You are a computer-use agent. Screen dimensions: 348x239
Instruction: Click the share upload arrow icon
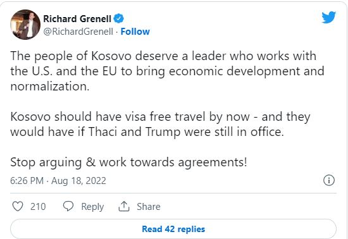click(x=124, y=206)
